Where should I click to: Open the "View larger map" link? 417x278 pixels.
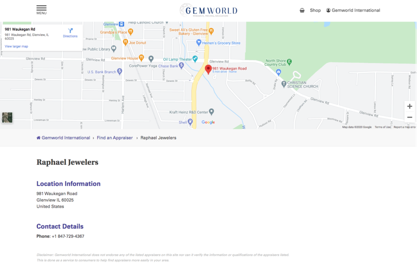(16, 46)
